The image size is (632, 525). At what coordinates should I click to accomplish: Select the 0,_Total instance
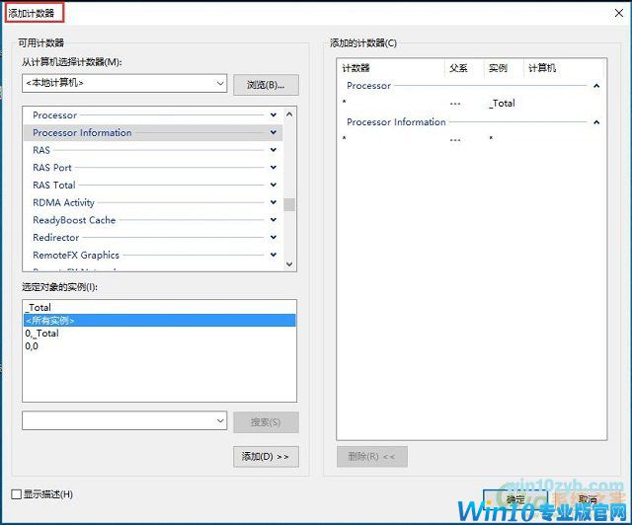(160, 334)
